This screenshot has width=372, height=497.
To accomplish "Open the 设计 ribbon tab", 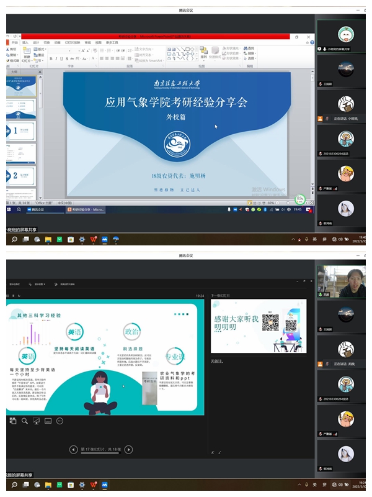I will click(x=36, y=43).
